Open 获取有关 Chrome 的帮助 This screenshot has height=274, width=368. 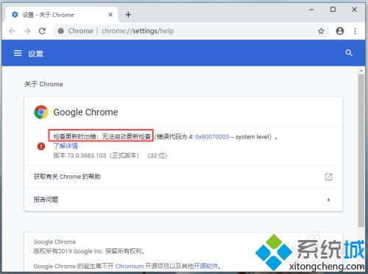[x=183, y=177]
